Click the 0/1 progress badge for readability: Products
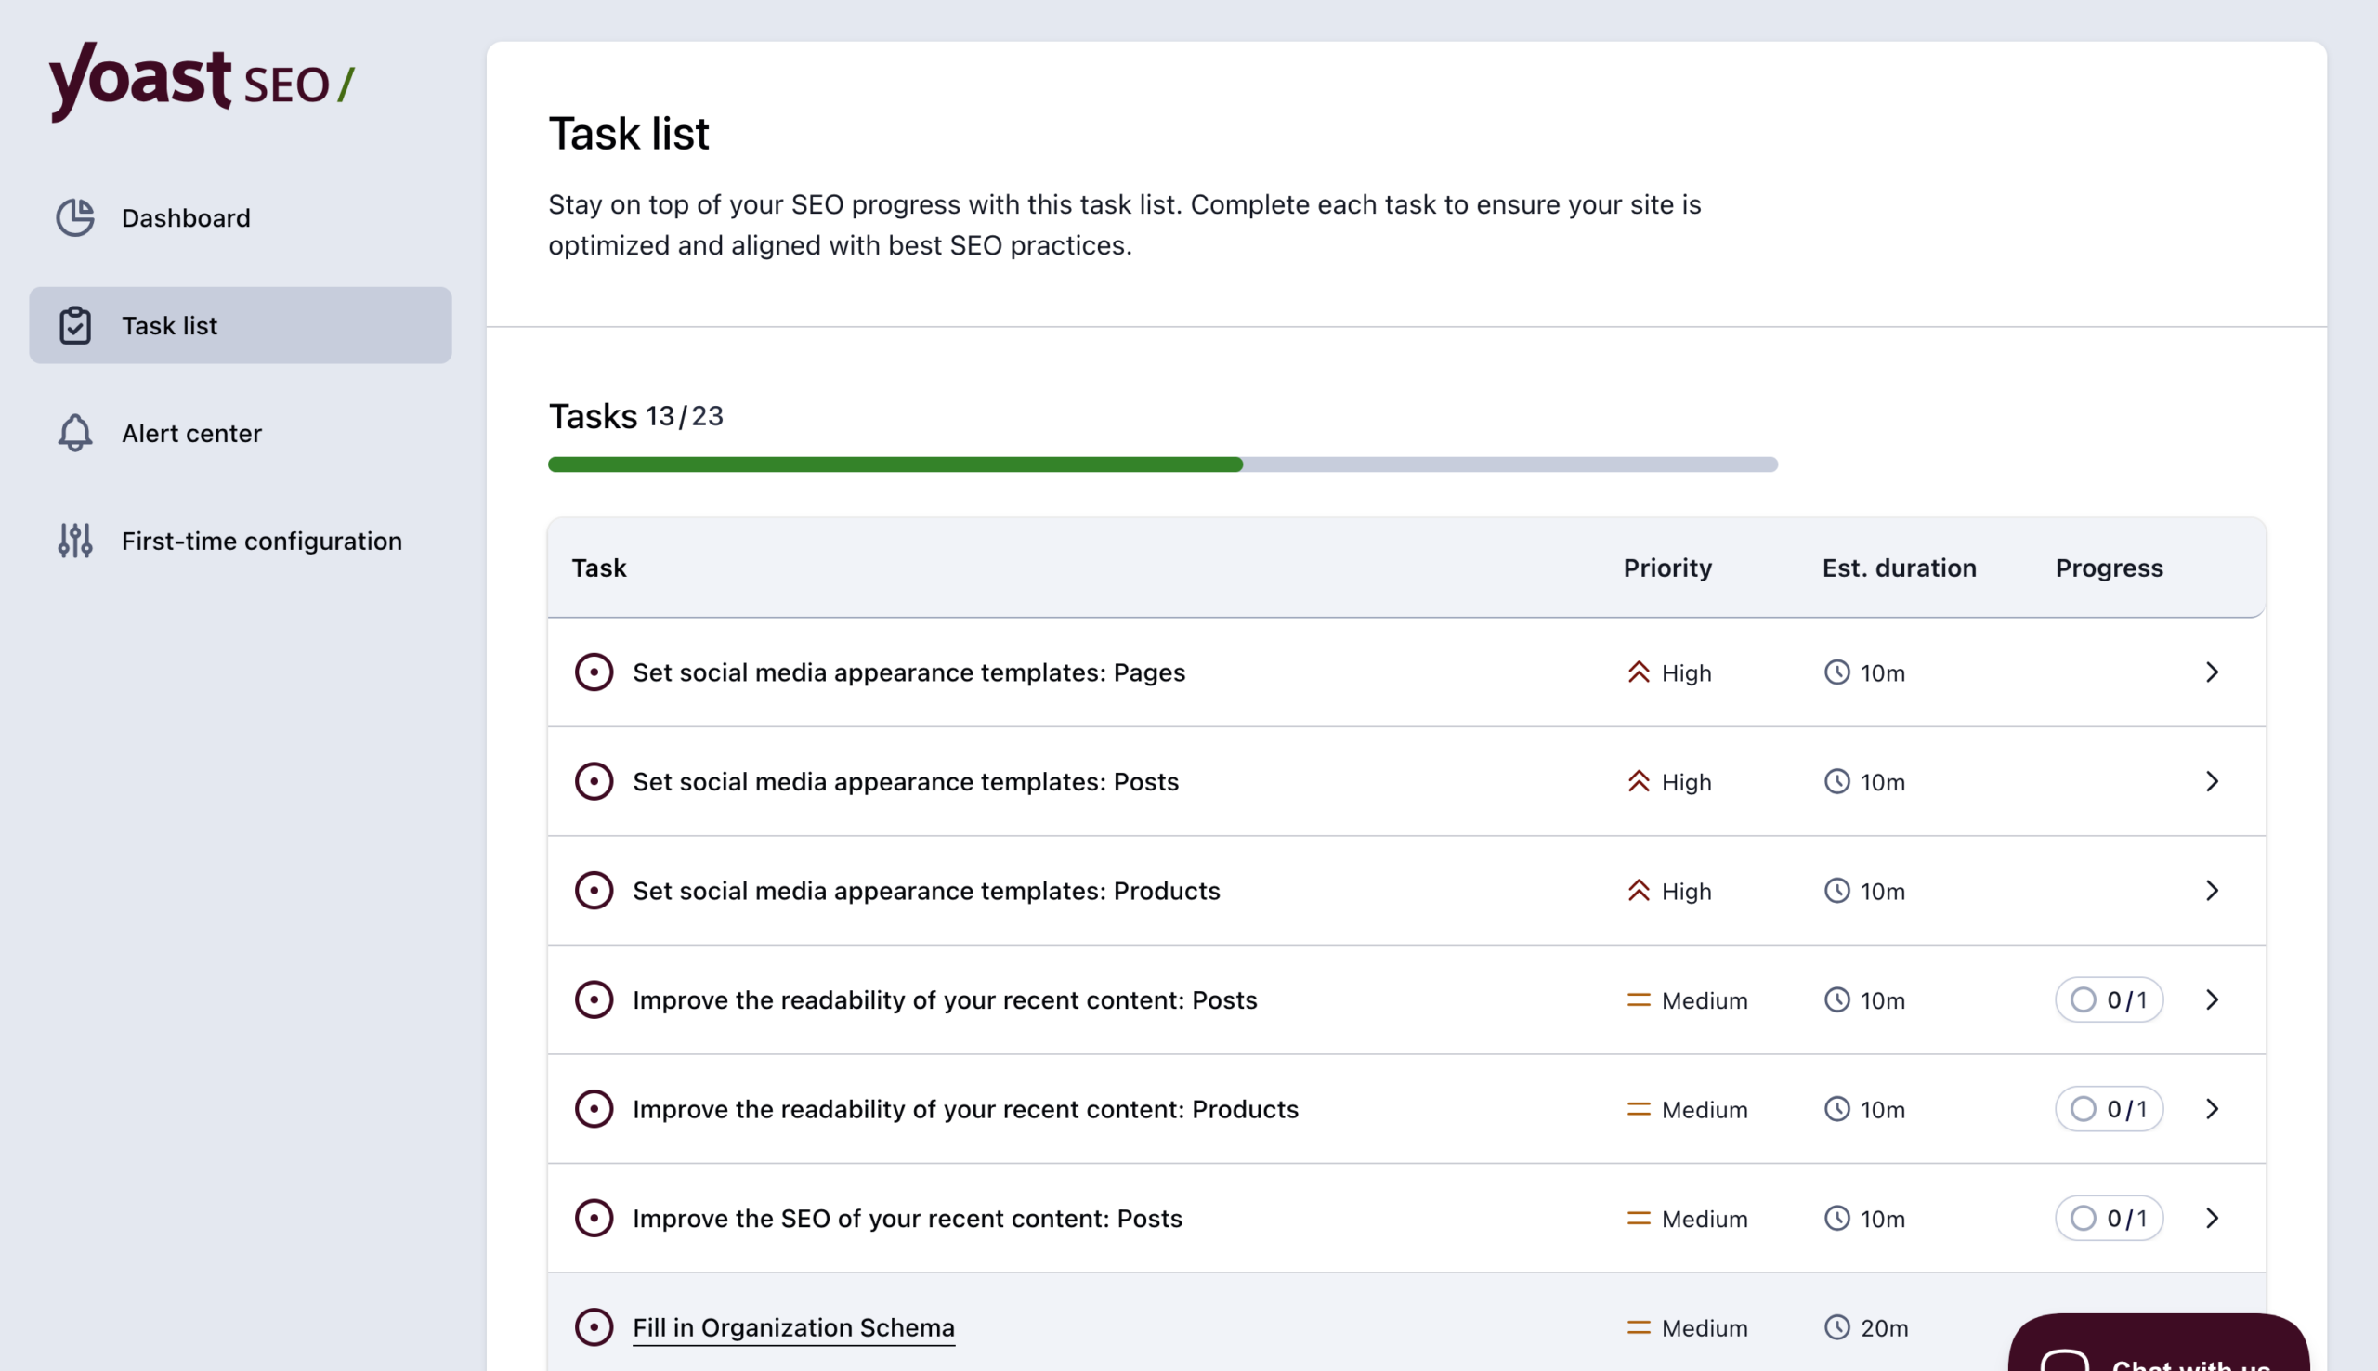This screenshot has height=1371, width=2378. pyautogui.click(x=2109, y=1109)
